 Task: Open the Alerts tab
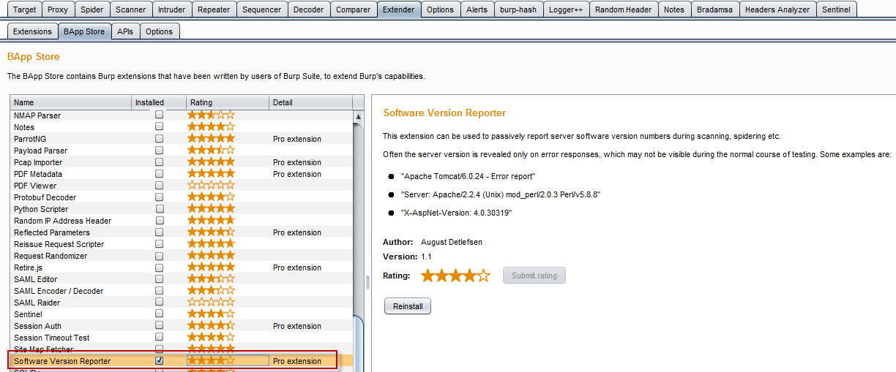tap(477, 10)
